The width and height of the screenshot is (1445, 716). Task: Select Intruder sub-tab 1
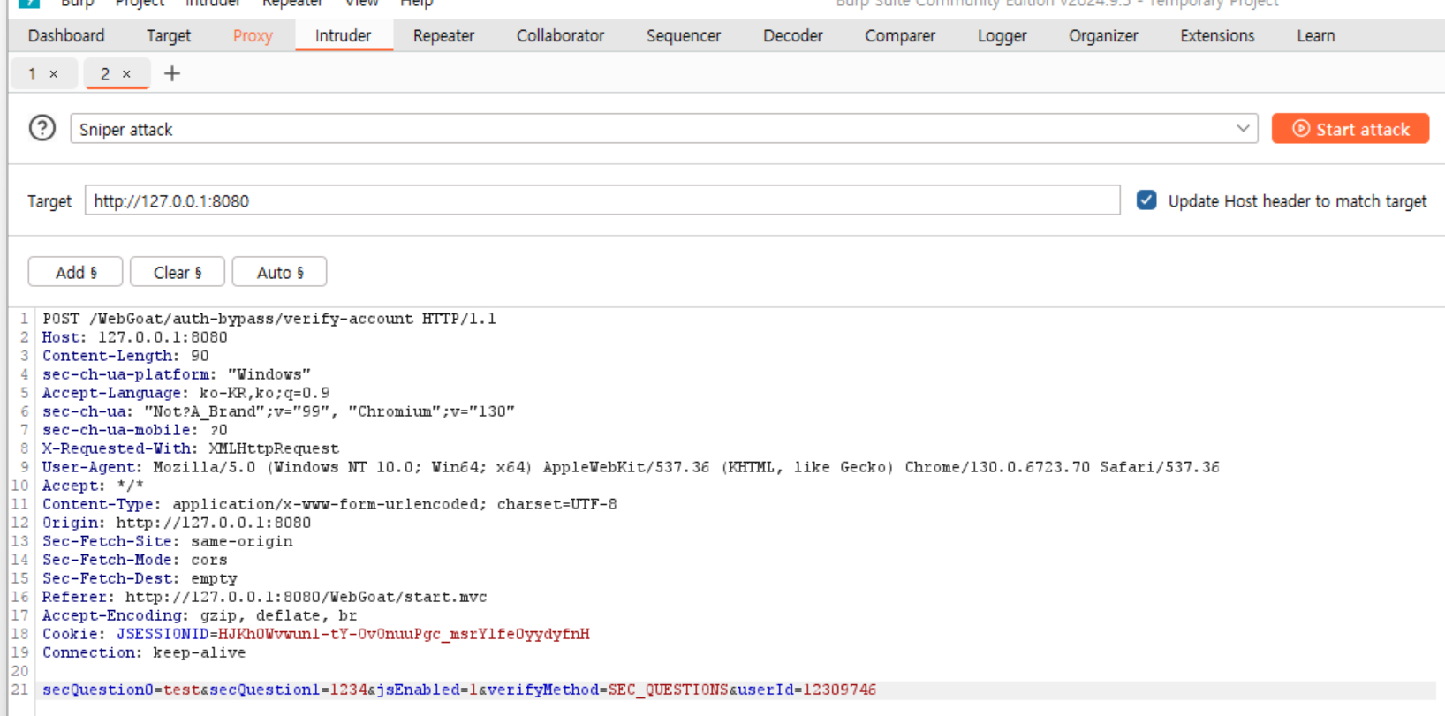coord(33,74)
